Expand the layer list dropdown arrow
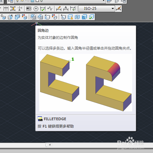Image resolution: width=153 pixels, height=153 pixels. point(103,1)
